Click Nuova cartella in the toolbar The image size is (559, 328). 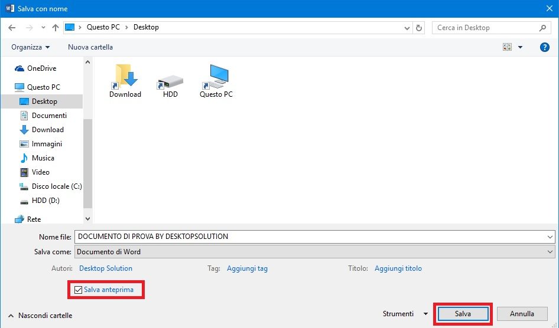90,47
